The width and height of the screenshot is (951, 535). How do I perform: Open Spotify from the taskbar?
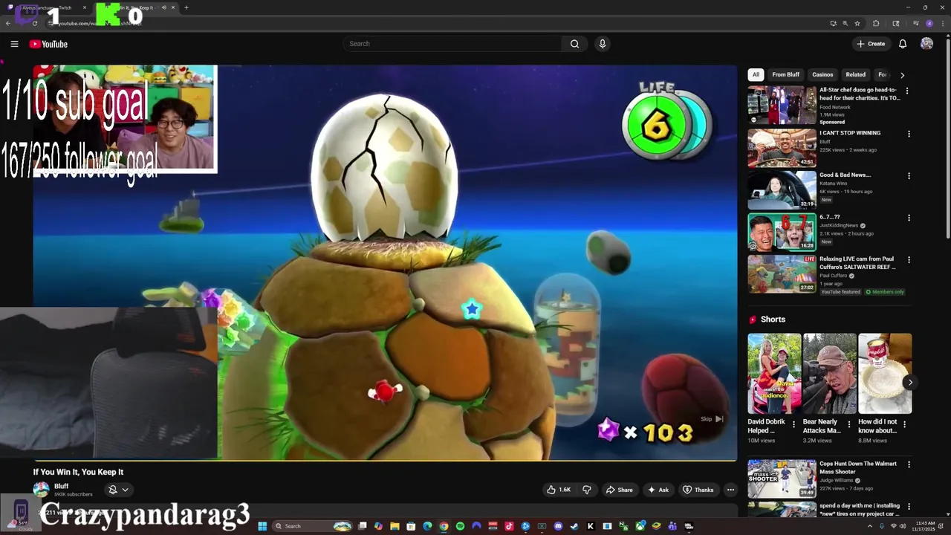pyautogui.click(x=460, y=526)
